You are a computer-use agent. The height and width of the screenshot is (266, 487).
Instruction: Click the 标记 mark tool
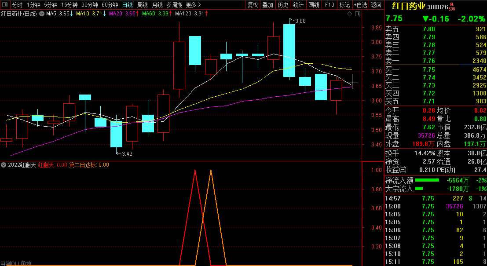[344, 5]
